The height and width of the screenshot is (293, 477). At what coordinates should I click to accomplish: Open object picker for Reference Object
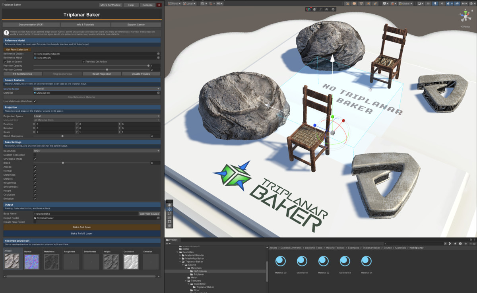pyautogui.click(x=158, y=54)
